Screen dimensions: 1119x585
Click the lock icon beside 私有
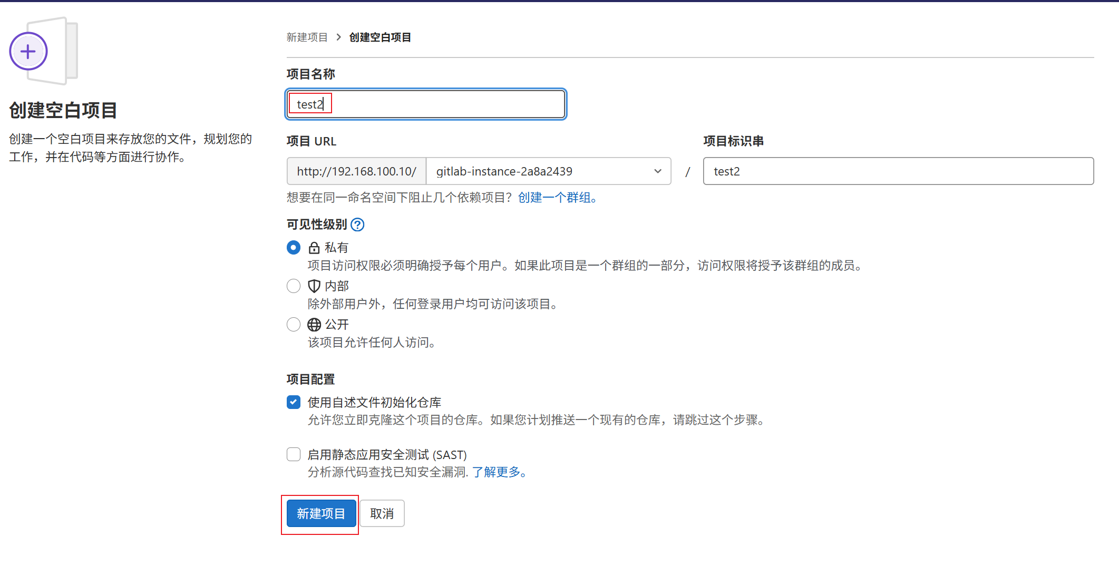pyautogui.click(x=314, y=248)
